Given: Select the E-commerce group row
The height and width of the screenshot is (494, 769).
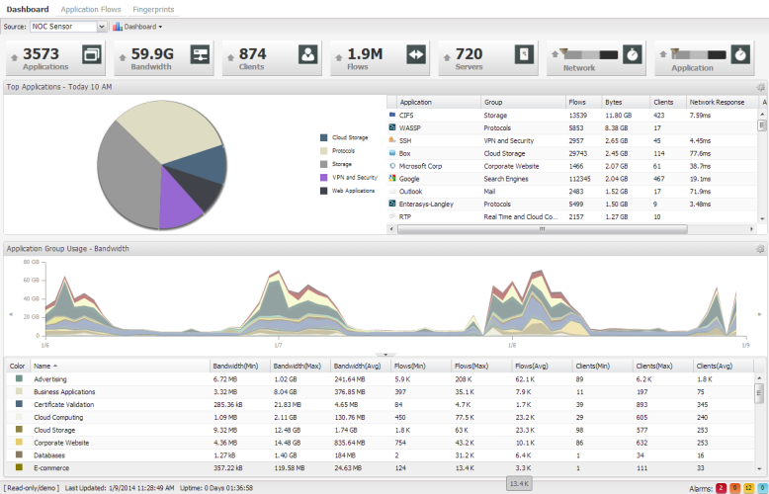Looking at the screenshot, I should coord(380,468).
